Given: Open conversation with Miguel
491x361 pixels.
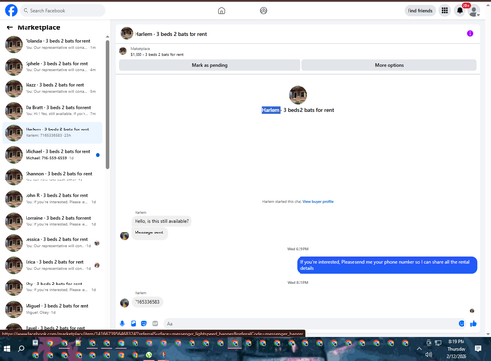Looking at the screenshot, I should click(x=52, y=309).
